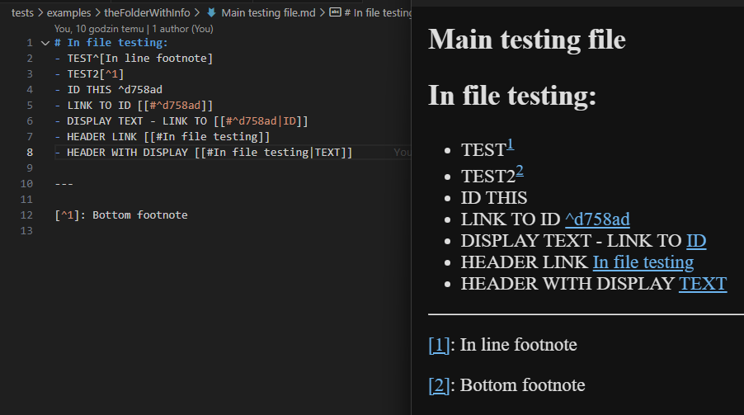Click line number 8 in gutter
Image resolution: width=744 pixels, height=415 pixels.
[x=30, y=153]
